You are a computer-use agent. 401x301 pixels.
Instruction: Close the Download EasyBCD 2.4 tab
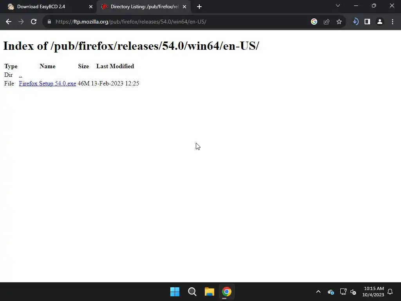[91, 7]
